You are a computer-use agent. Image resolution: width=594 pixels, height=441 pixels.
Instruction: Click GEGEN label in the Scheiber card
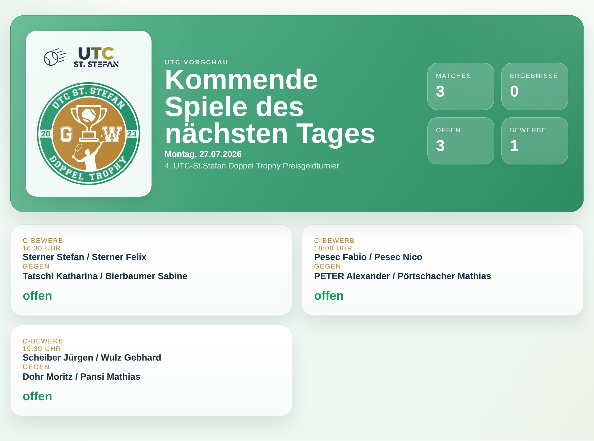coord(36,367)
